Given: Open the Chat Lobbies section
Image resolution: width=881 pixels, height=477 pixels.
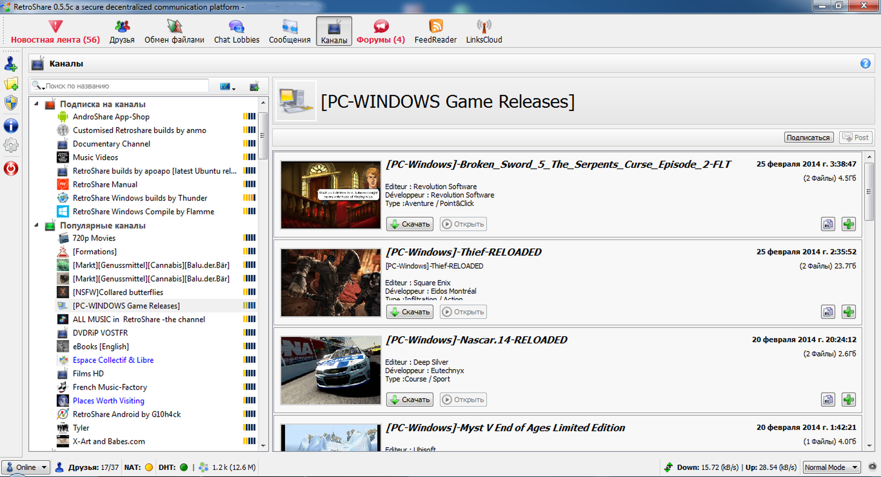Looking at the screenshot, I should [x=236, y=31].
